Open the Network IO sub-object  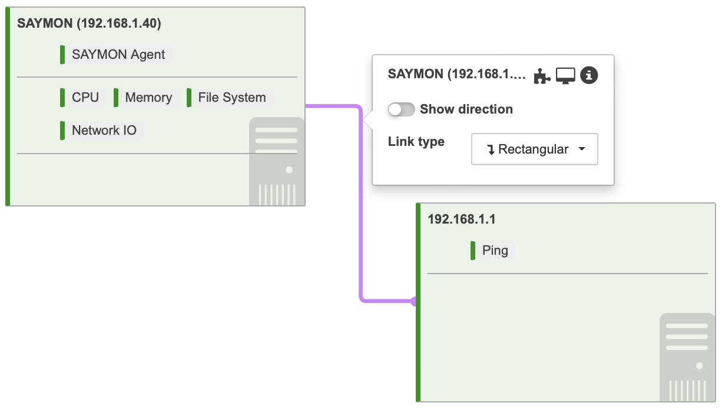[x=102, y=131]
